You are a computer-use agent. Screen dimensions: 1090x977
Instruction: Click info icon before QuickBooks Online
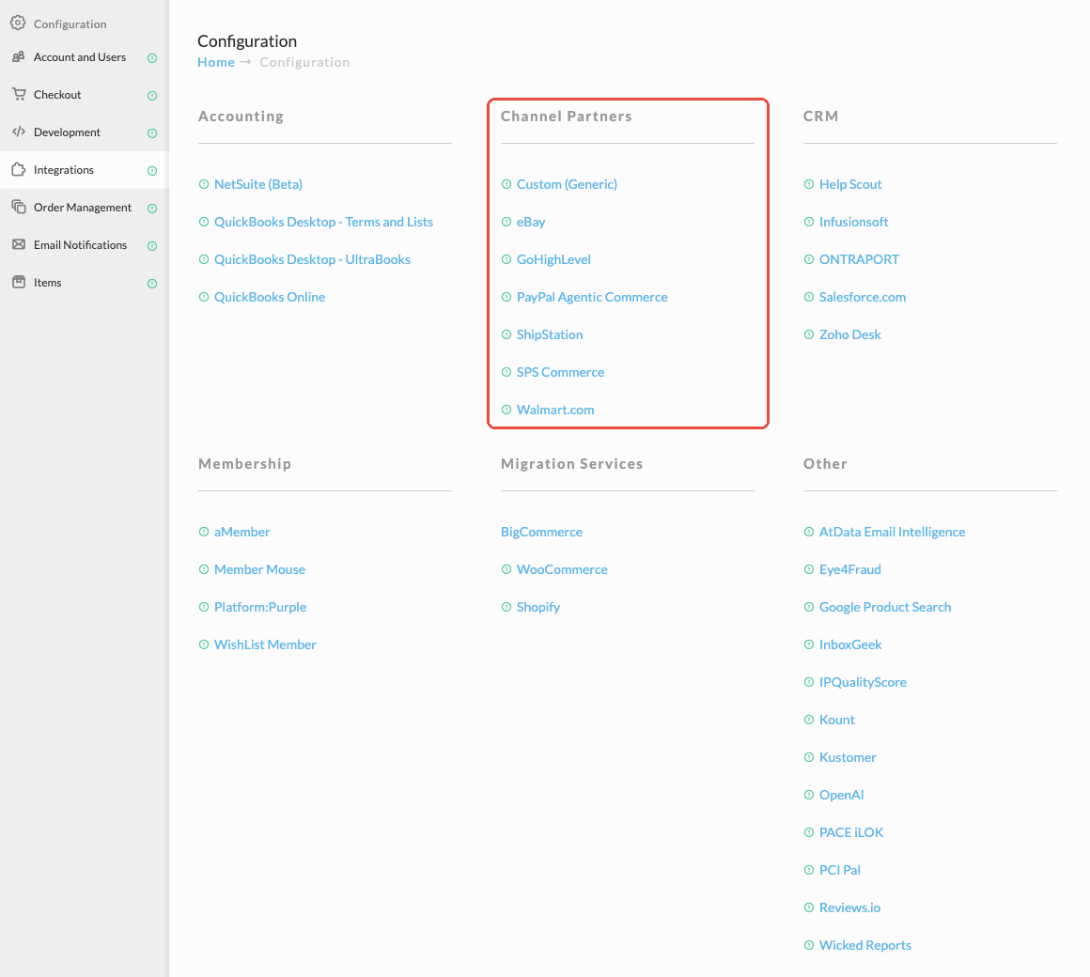tap(204, 297)
